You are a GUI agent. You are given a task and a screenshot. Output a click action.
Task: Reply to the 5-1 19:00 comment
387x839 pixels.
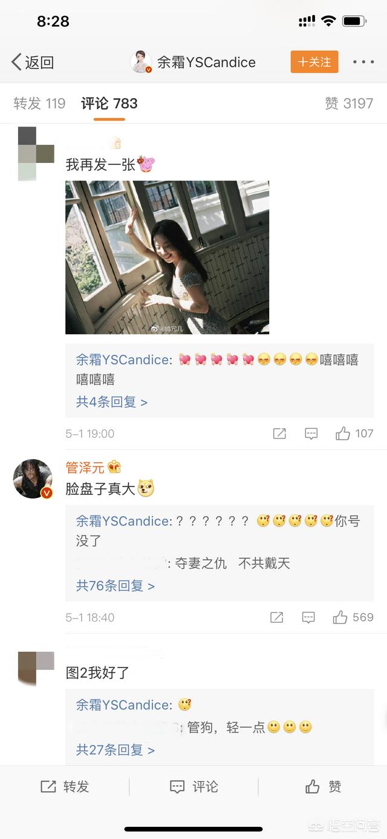pyautogui.click(x=311, y=433)
